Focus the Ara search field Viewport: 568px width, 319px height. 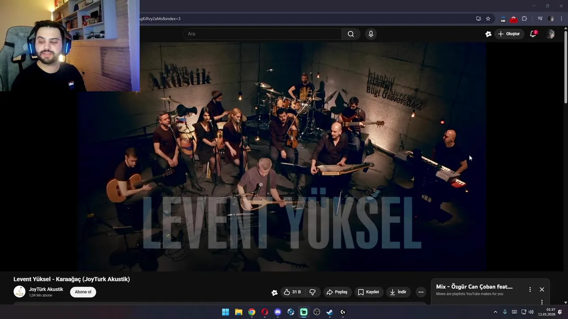click(262, 34)
